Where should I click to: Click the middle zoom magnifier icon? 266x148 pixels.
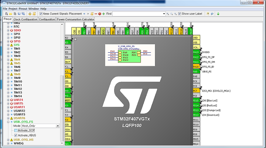pyautogui.click(x=171, y=14)
